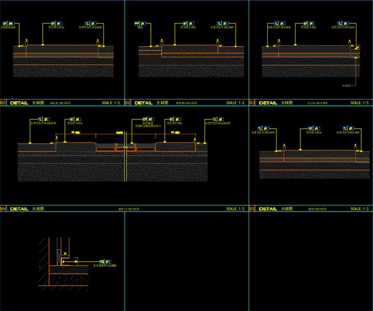Click SCALE:1/2 text in detail 001

[x=111, y=103]
